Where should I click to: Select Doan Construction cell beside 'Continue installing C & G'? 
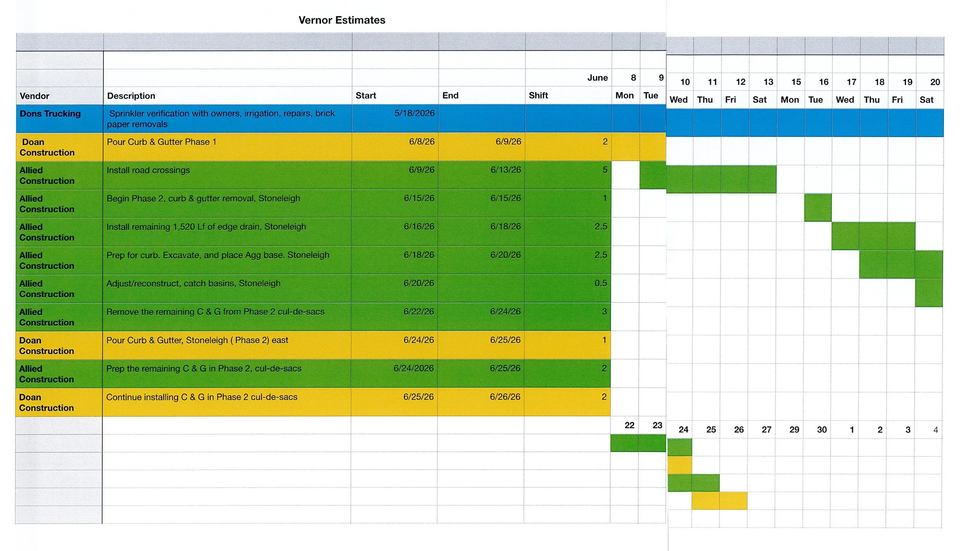click(x=59, y=402)
